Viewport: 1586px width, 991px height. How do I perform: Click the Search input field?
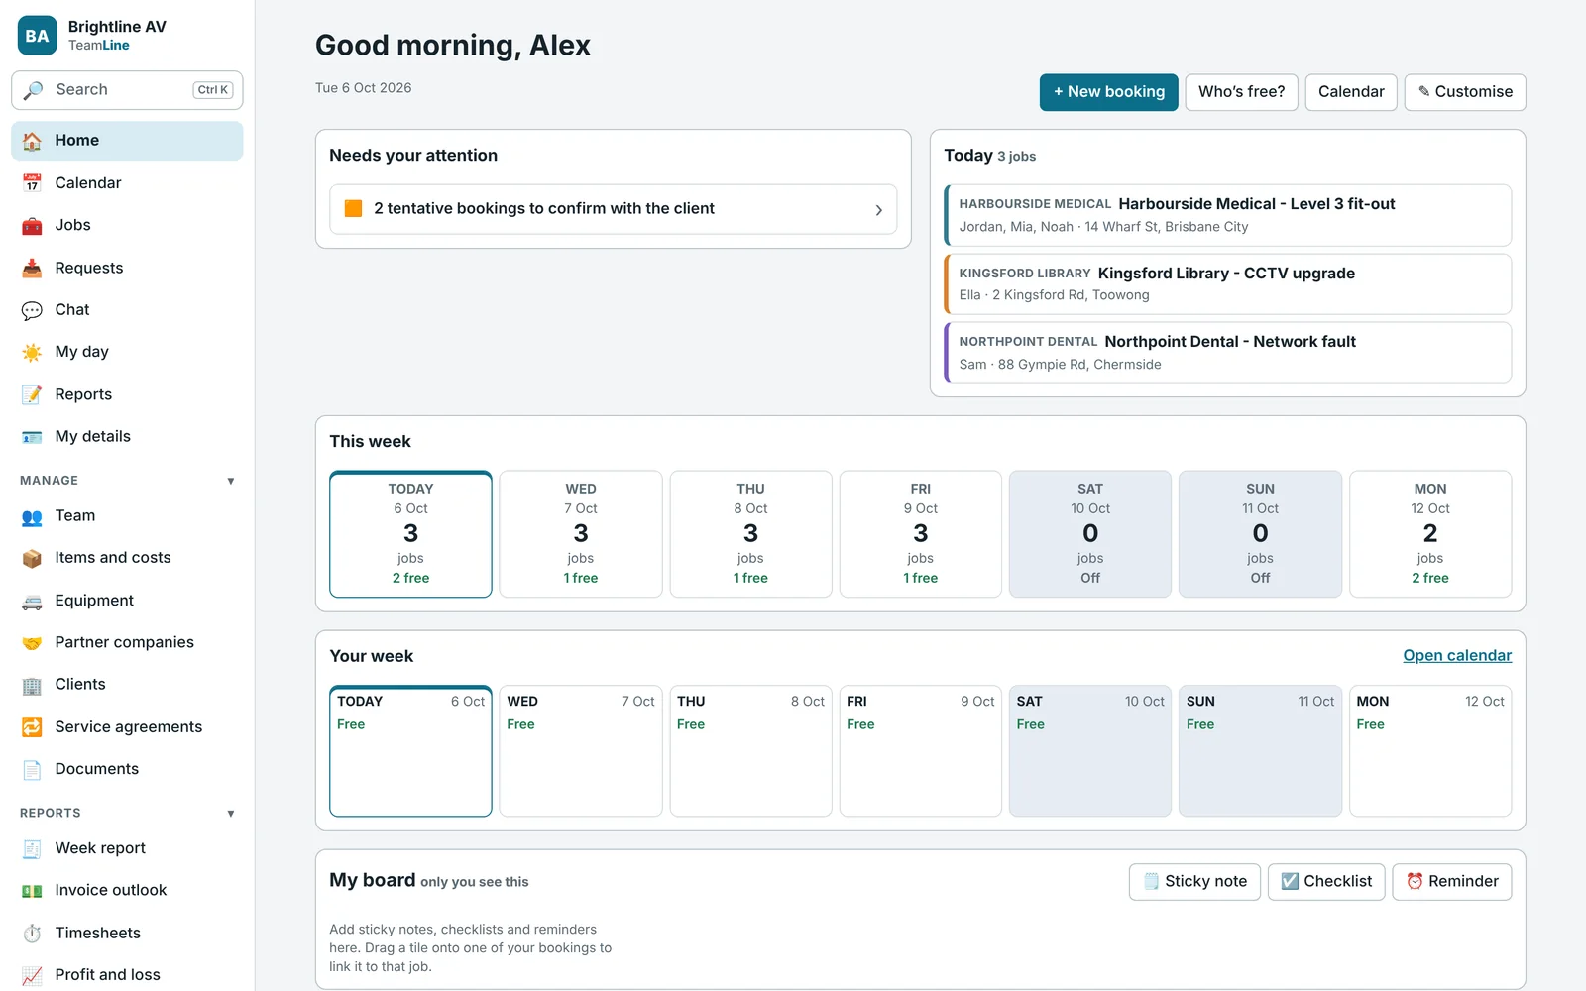[x=127, y=90]
